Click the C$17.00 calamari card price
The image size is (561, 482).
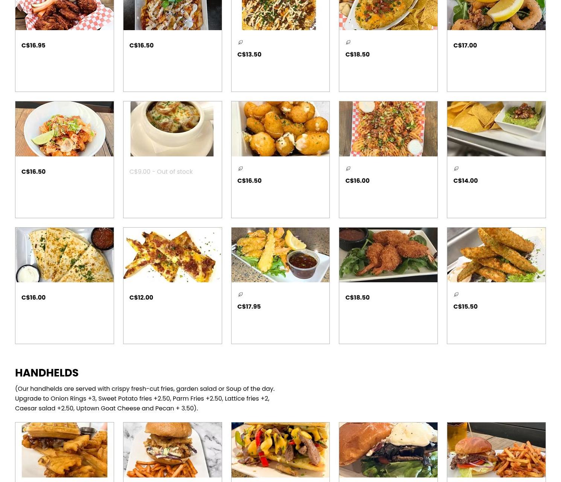point(465,45)
